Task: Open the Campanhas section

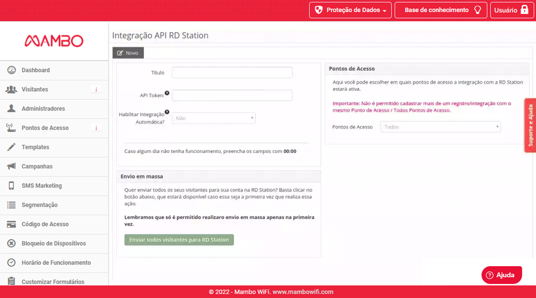Action: coord(54,166)
